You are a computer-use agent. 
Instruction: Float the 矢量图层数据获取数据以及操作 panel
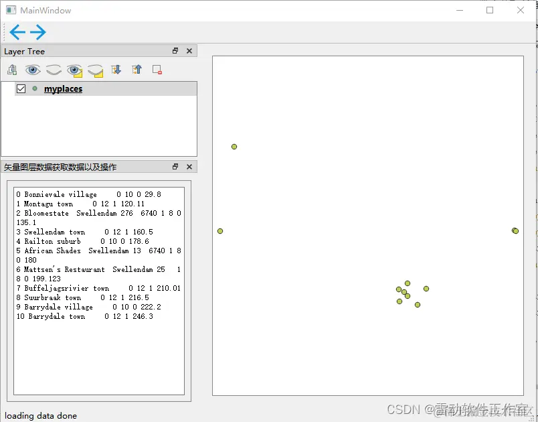175,167
